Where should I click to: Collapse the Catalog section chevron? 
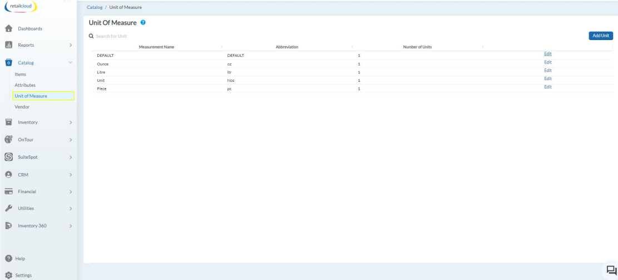pos(70,63)
